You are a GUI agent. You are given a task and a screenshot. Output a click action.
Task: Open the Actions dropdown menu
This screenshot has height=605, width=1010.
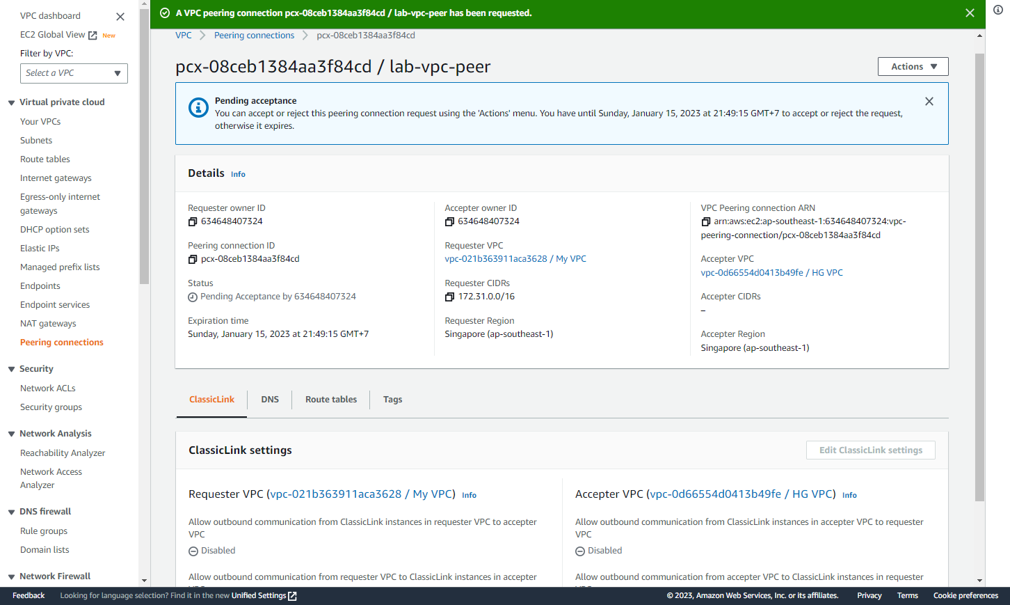(913, 67)
